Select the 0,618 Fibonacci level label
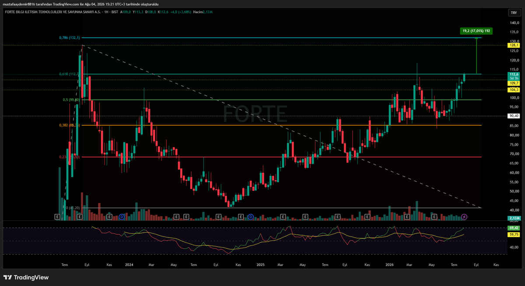This screenshot has height=286, width=525. [x=69, y=74]
